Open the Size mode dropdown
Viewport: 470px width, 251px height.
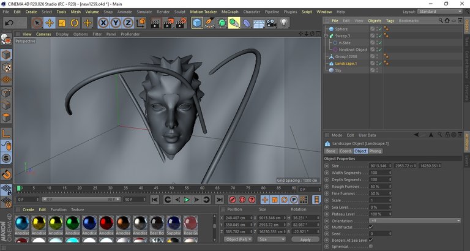(x=272, y=239)
